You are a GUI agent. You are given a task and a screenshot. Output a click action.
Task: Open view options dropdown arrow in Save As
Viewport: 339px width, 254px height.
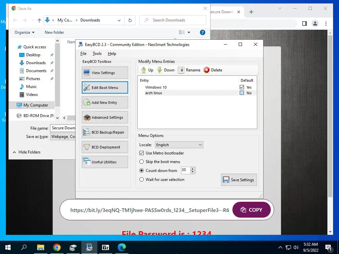coord(189,32)
